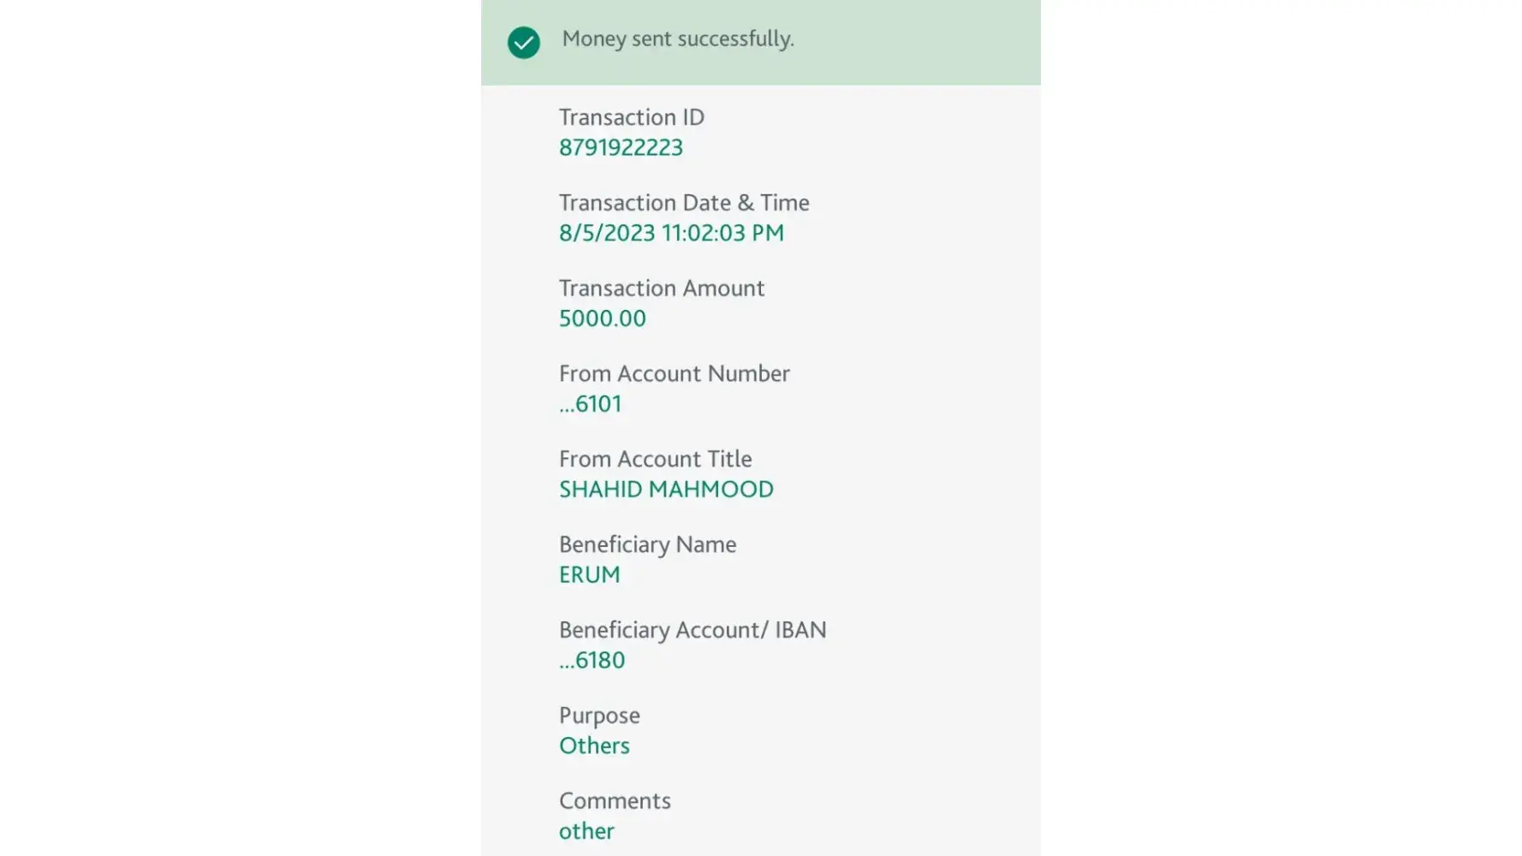Select the 8/5/2023 11:02:03 PM timestamp
The image size is (1522, 856).
(671, 233)
